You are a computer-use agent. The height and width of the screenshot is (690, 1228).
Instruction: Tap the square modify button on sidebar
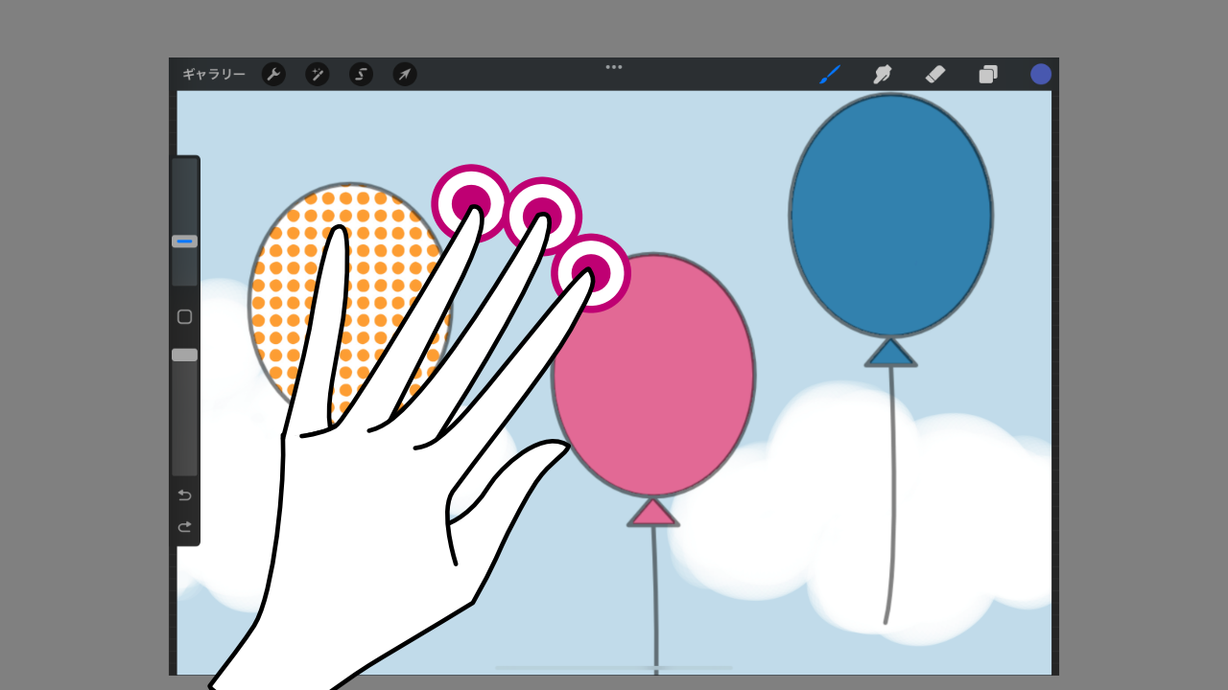[185, 317]
